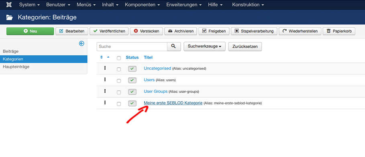Check the Users row checkbox
The height and width of the screenshot is (157, 365).
(119, 81)
